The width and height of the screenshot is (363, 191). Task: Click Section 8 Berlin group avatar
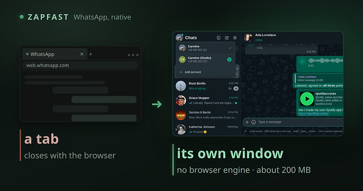[x=181, y=115]
